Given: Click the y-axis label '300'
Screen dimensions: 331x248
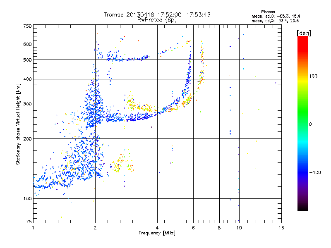Looking at the screenshot, I should [x=27, y=104].
